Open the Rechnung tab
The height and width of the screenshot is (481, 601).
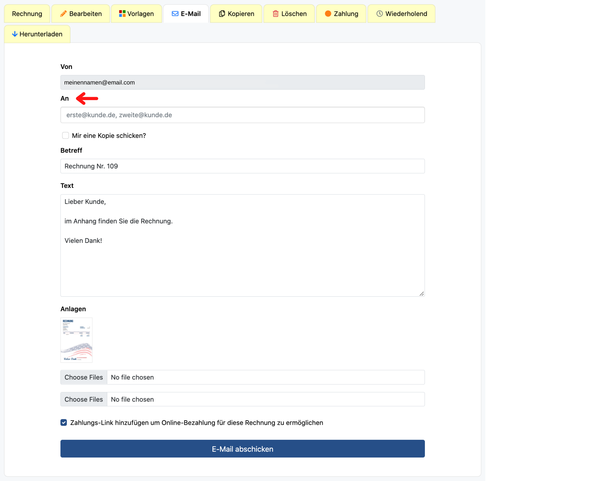click(x=27, y=14)
